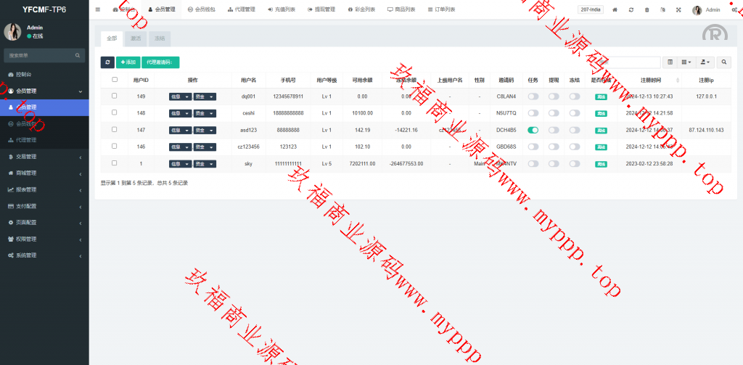Image resolution: width=743 pixels, height=365 pixels.
Task: Open the columns visibility dropdown
Action: coord(686,62)
